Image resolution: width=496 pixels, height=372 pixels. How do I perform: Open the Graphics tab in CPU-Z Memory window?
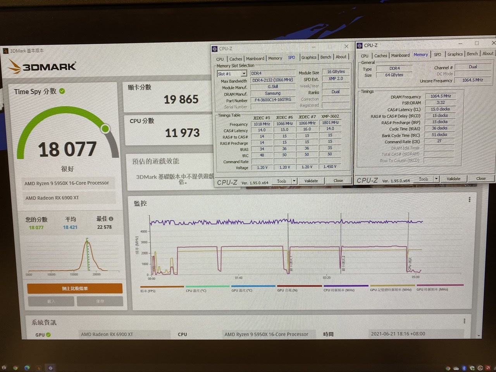(x=455, y=54)
